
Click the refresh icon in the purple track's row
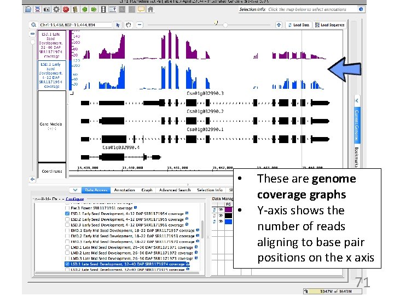pyautogui.click(x=215, y=209)
